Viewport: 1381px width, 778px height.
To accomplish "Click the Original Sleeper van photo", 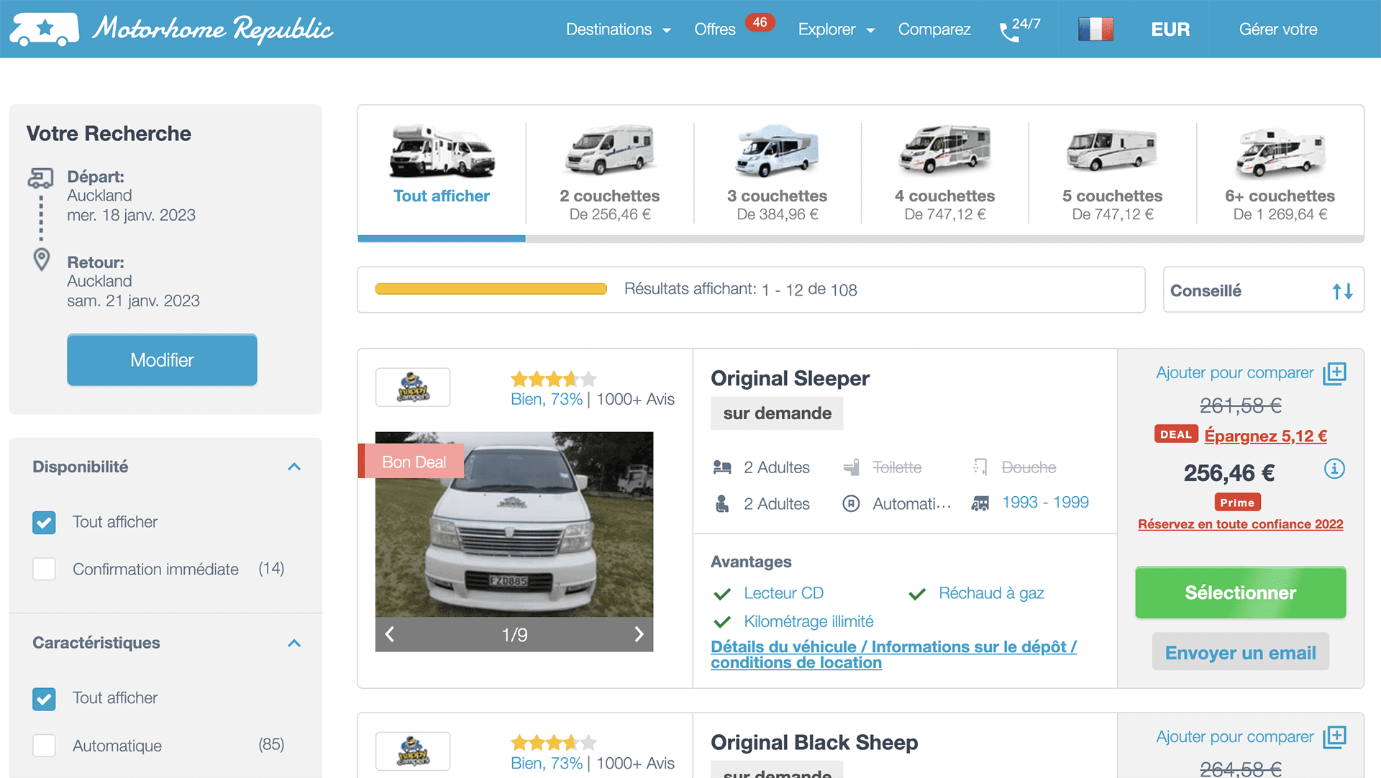I will click(514, 525).
